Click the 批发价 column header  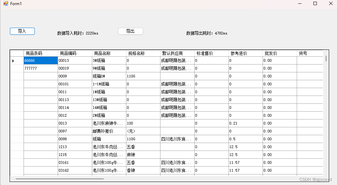[280, 53]
